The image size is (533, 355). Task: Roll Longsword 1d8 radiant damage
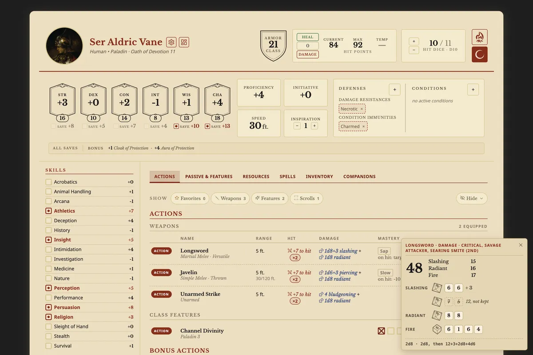pyautogui.click(x=335, y=257)
